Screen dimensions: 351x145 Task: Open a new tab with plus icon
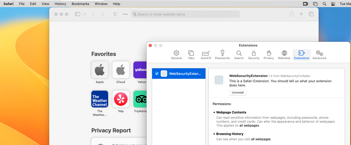click(x=301, y=14)
